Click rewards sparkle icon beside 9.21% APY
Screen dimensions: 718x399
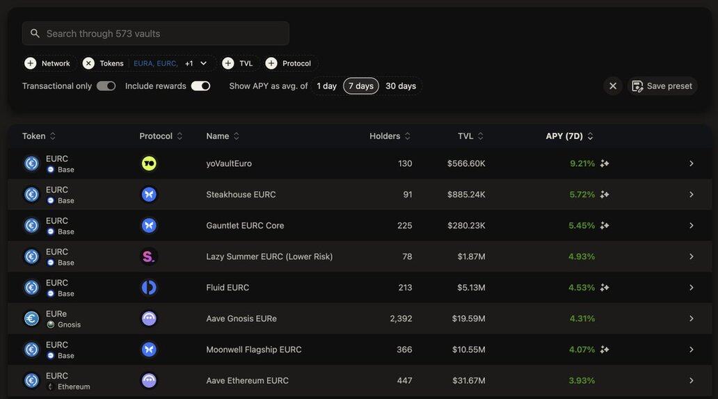(605, 163)
